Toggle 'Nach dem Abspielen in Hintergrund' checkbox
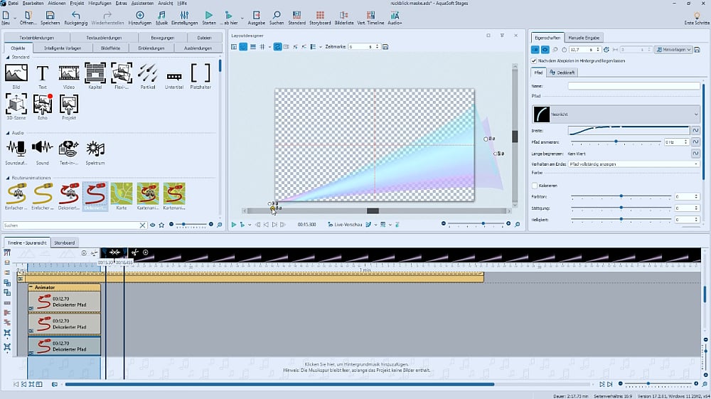Image resolution: width=711 pixels, height=399 pixels. pyautogui.click(x=535, y=60)
